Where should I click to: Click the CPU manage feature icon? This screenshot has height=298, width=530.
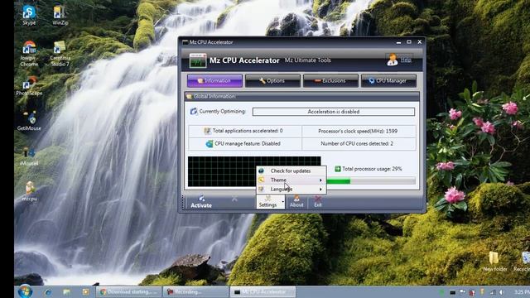tap(210, 143)
